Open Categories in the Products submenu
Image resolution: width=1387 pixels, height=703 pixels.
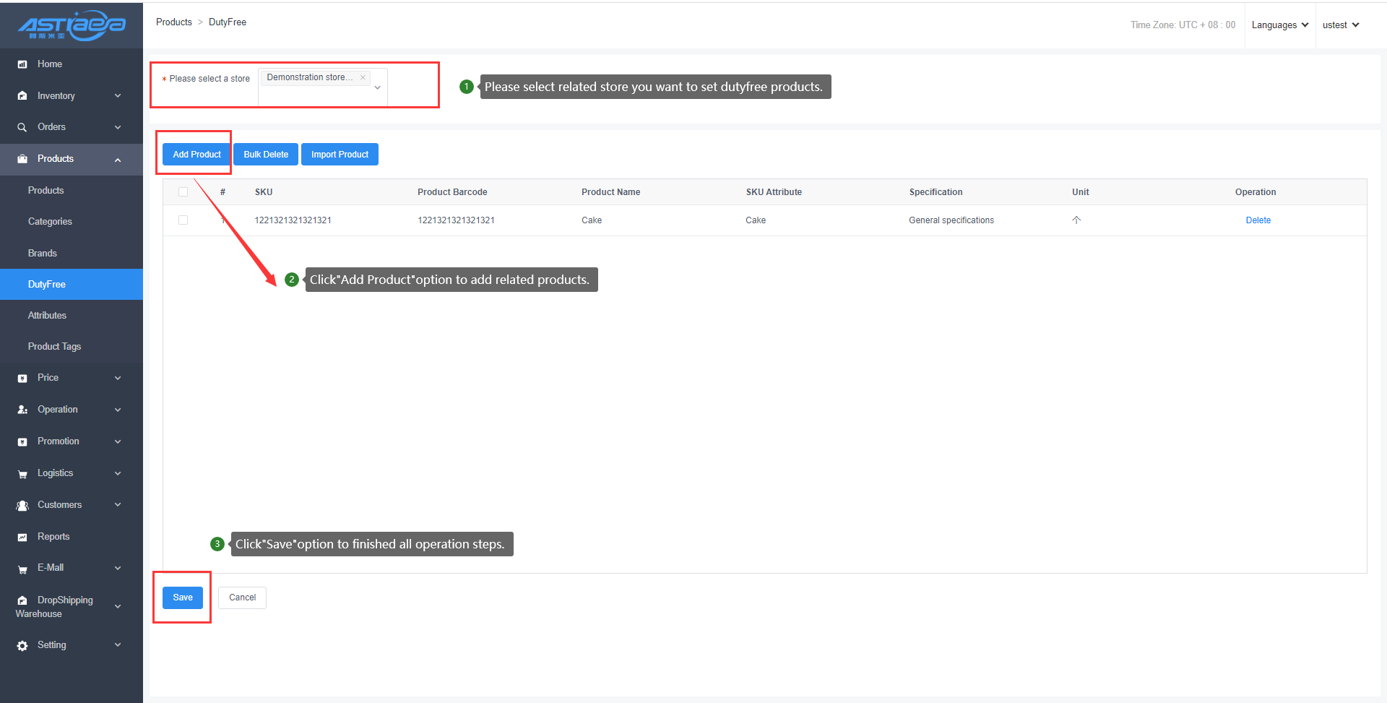click(50, 222)
